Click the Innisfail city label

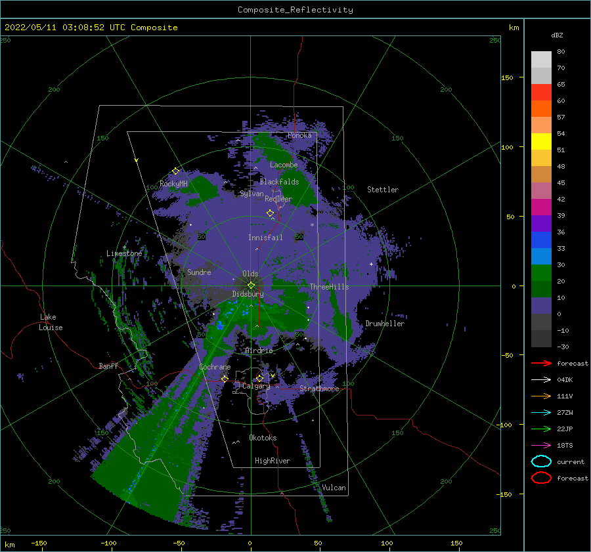pyautogui.click(x=265, y=238)
